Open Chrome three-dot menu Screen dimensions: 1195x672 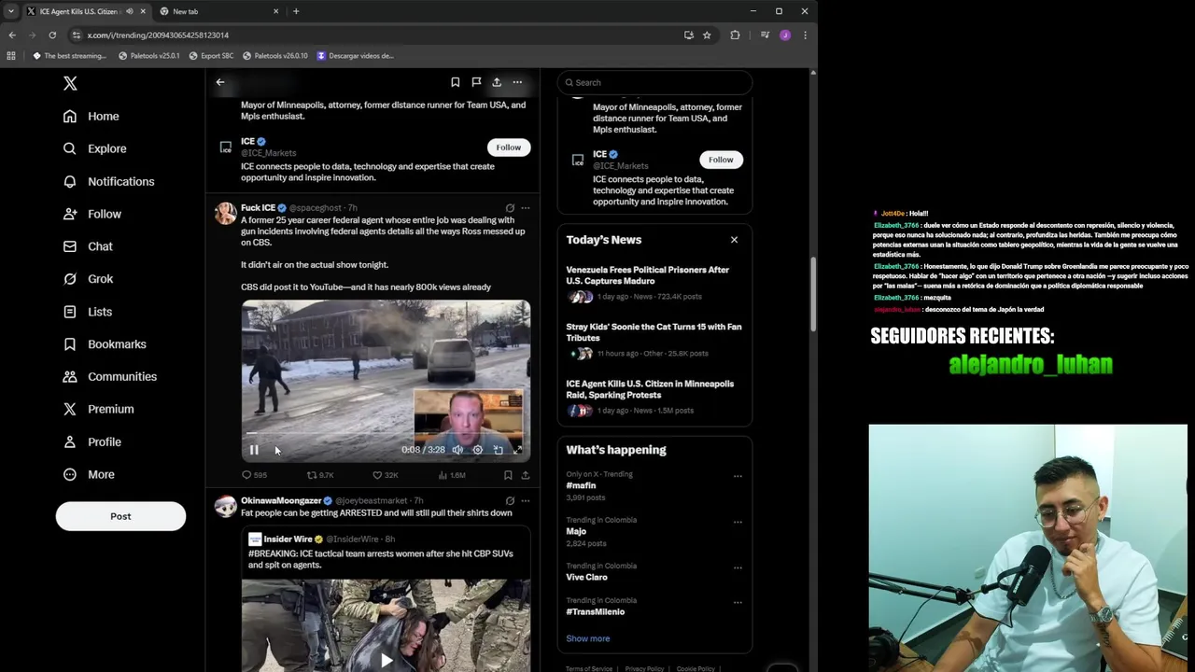coord(805,35)
